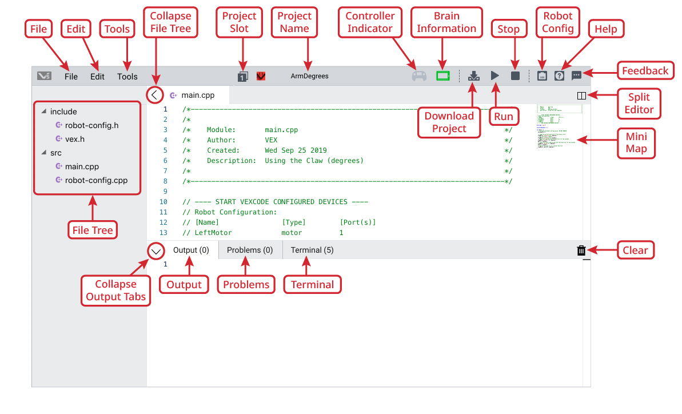Open the Robot Config panel
The image size is (682, 414).
pyautogui.click(x=541, y=75)
